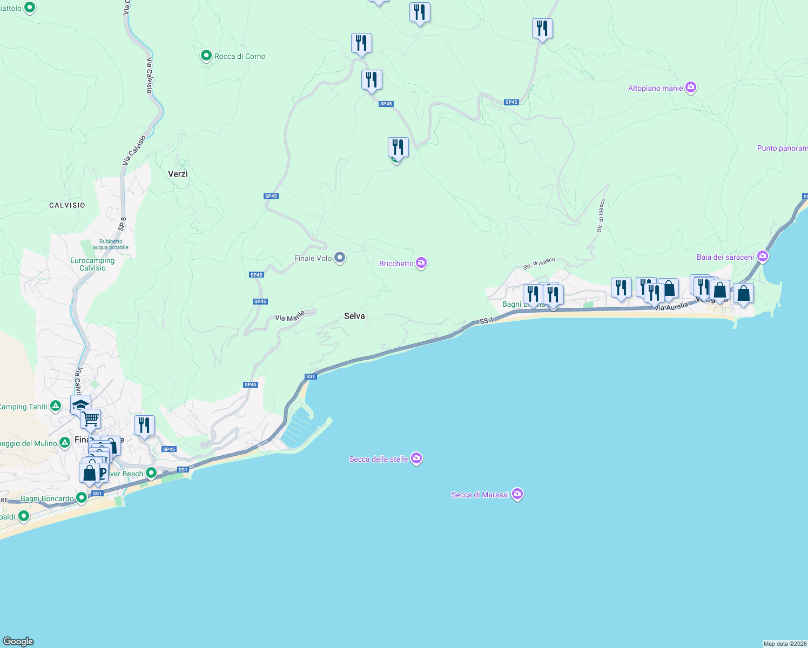Click the shopping cart icon near Finale Ligure
This screenshot has width=808, height=648.
(x=90, y=418)
